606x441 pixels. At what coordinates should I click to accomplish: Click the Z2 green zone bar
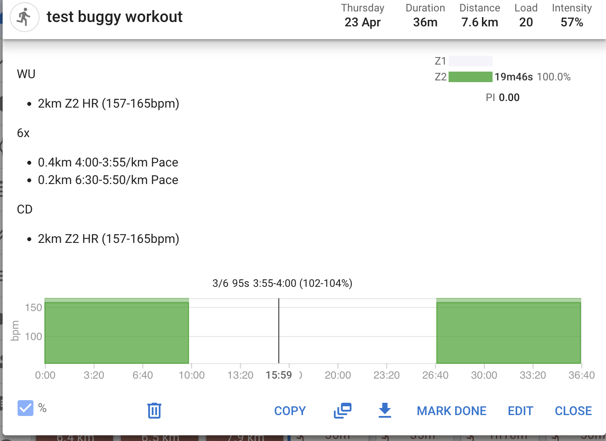click(470, 77)
